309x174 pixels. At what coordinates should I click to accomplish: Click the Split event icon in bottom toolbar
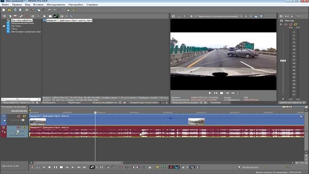144,167
